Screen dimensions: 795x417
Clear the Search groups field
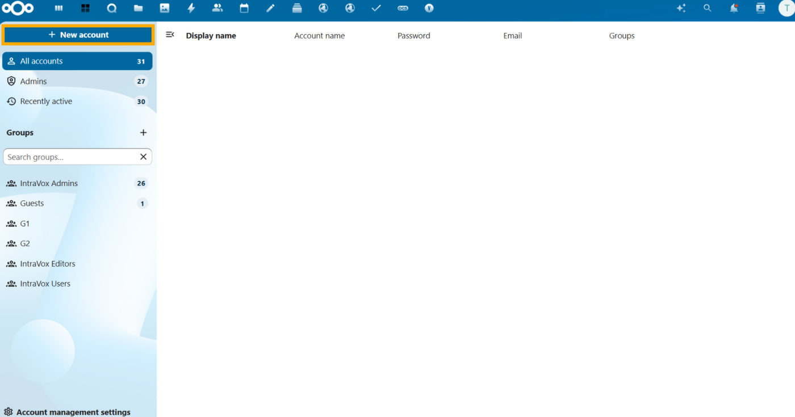click(x=143, y=157)
